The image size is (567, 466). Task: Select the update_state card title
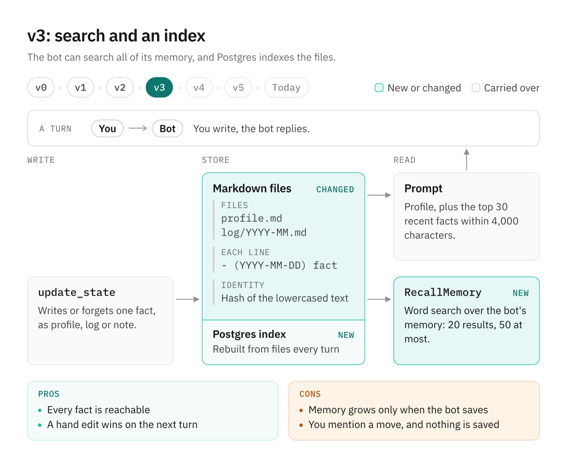(77, 292)
